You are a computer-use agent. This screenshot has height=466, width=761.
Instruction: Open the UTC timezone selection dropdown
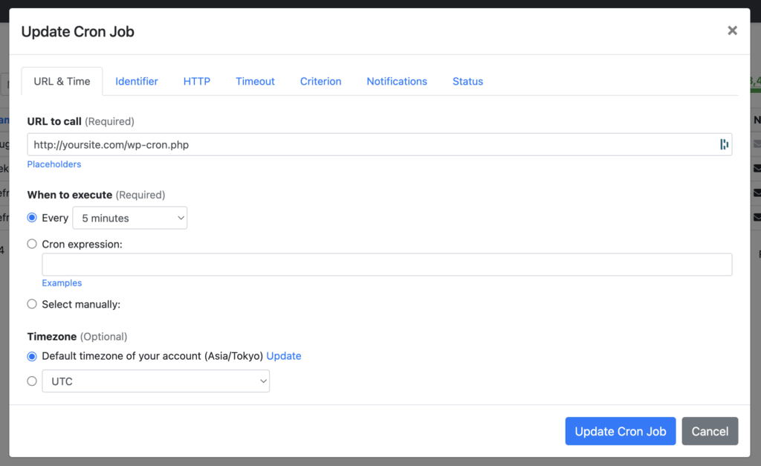click(x=155, y=381)
